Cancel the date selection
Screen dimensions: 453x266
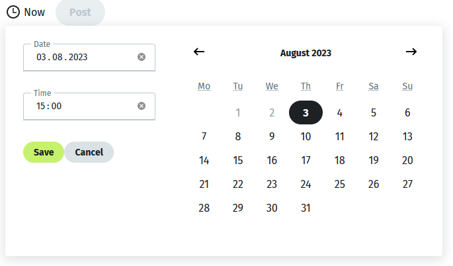[89, 152]
